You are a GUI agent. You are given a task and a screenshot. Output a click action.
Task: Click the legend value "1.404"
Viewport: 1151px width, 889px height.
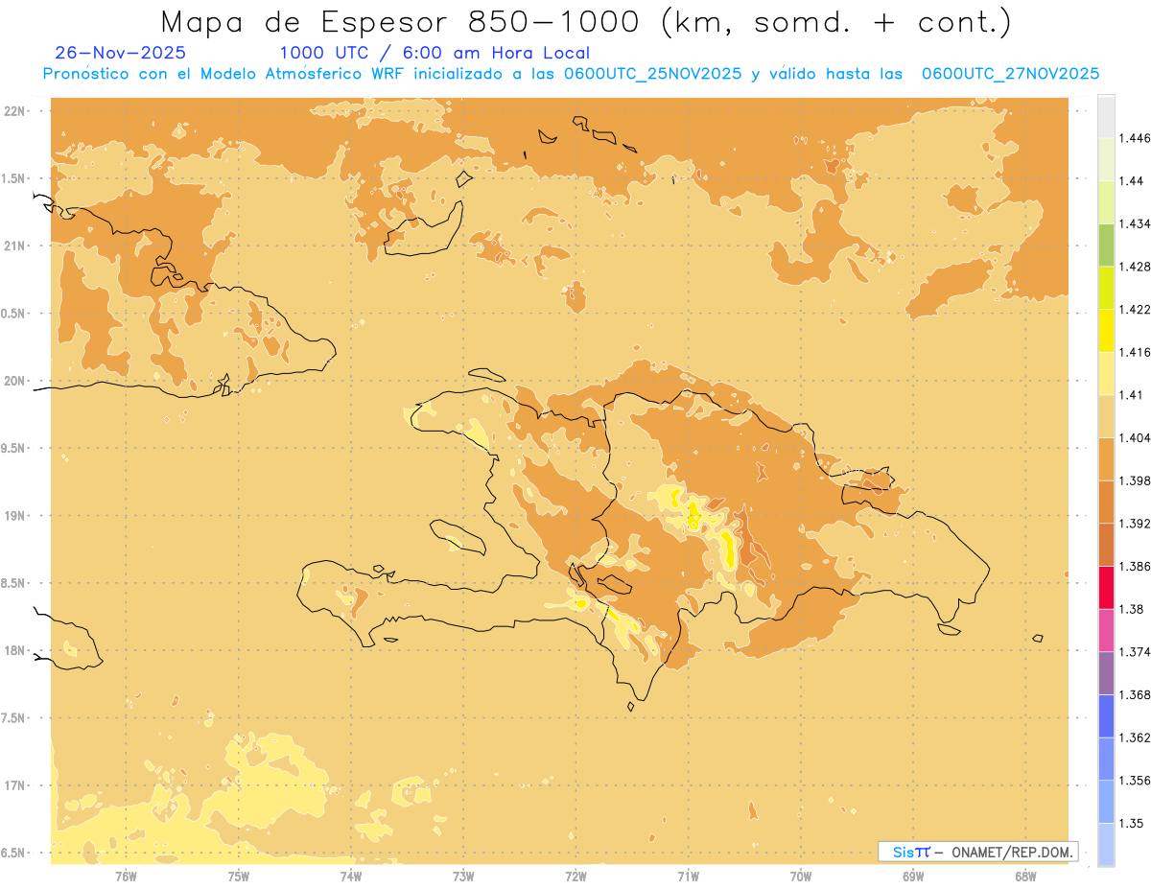(1134, 438)
